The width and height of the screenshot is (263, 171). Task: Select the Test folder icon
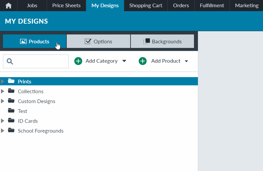11,111
